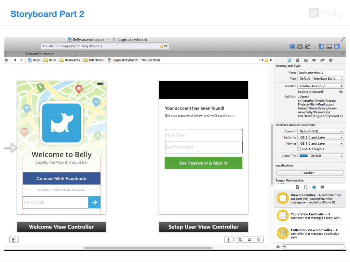Image resolution: width=350 pixels, height=262 pixels.
Task: Open the View as dropdown
Action: (321, 144)
